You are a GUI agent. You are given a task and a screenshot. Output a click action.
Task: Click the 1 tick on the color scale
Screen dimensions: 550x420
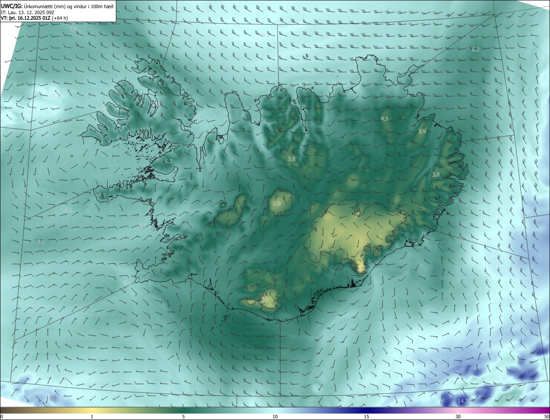tap(92, 417)
